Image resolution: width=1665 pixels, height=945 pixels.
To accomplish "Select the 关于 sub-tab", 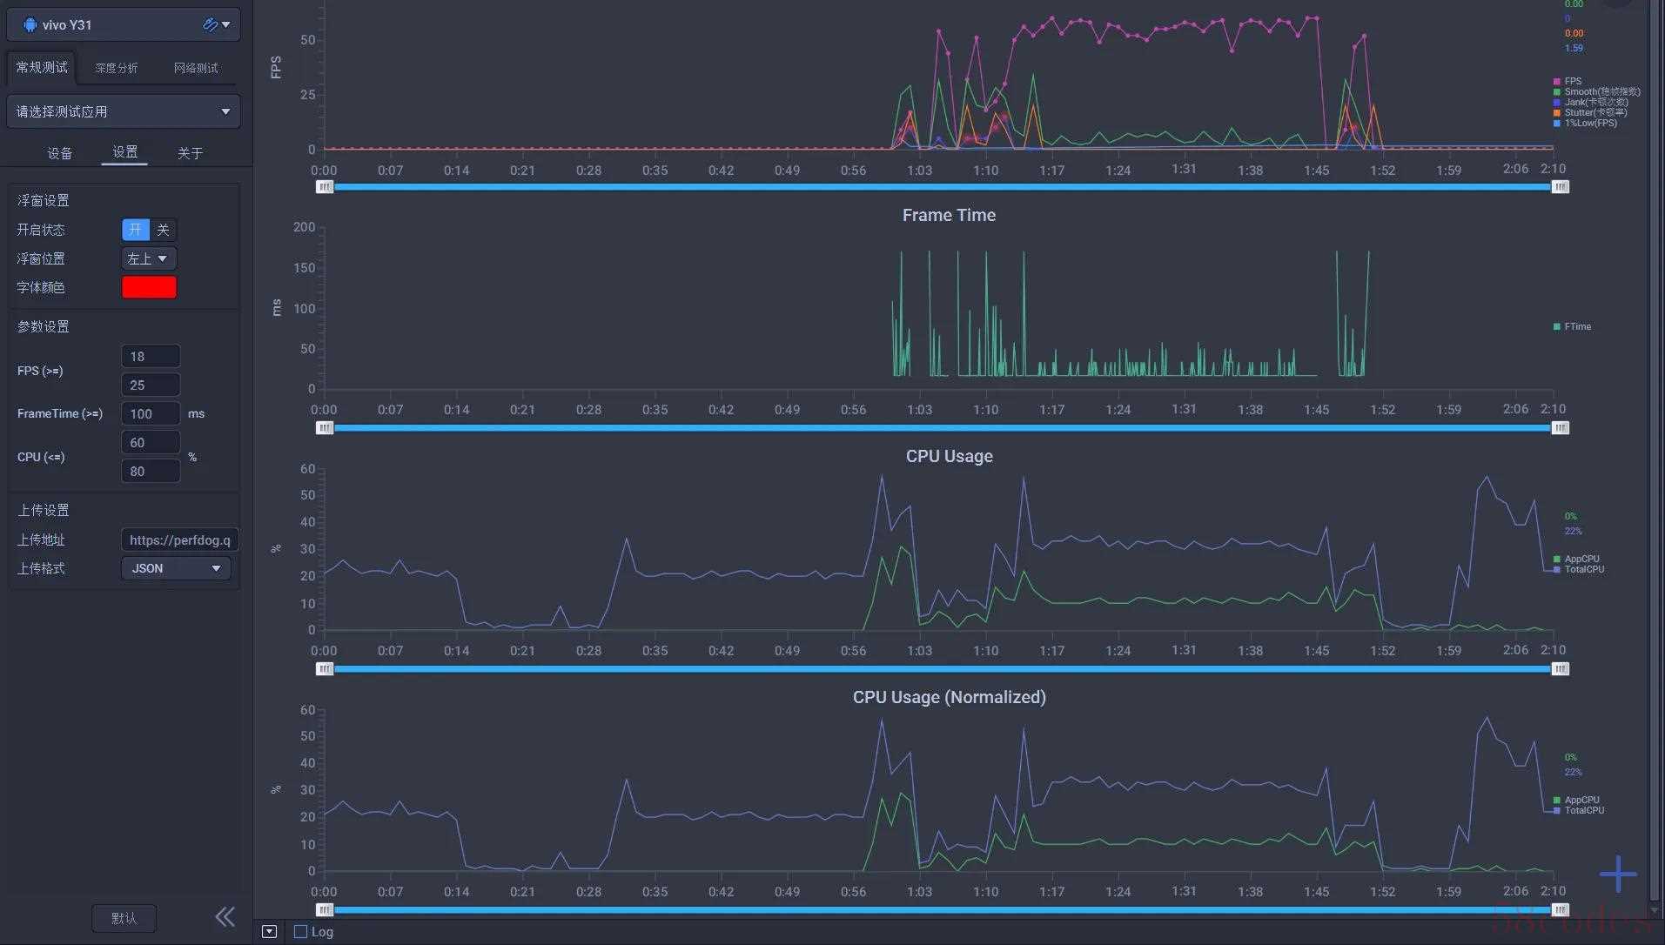I will pyautogui.click(x=190, y=153).
